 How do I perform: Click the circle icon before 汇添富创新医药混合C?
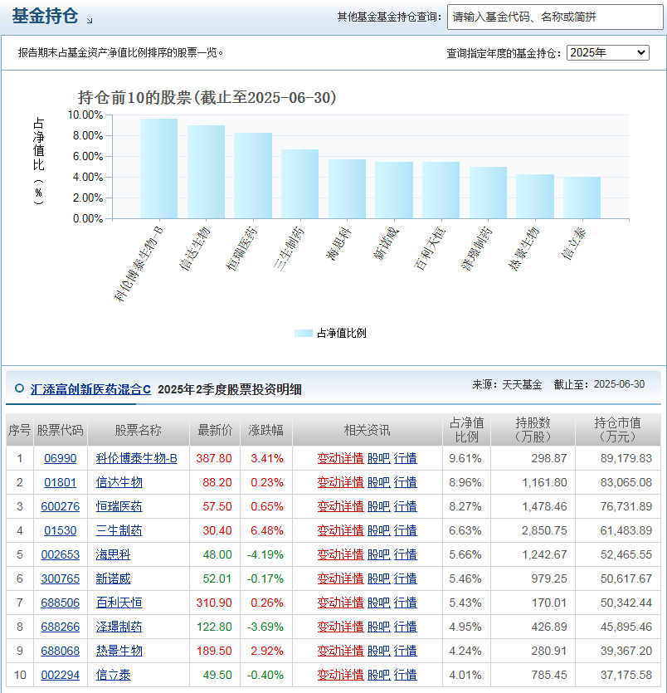click(x=19, y=388)
